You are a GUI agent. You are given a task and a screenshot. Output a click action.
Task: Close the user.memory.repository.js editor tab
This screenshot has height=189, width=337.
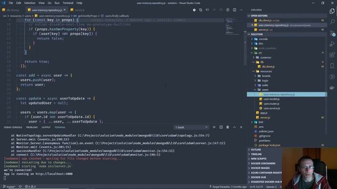click(64, 10)
